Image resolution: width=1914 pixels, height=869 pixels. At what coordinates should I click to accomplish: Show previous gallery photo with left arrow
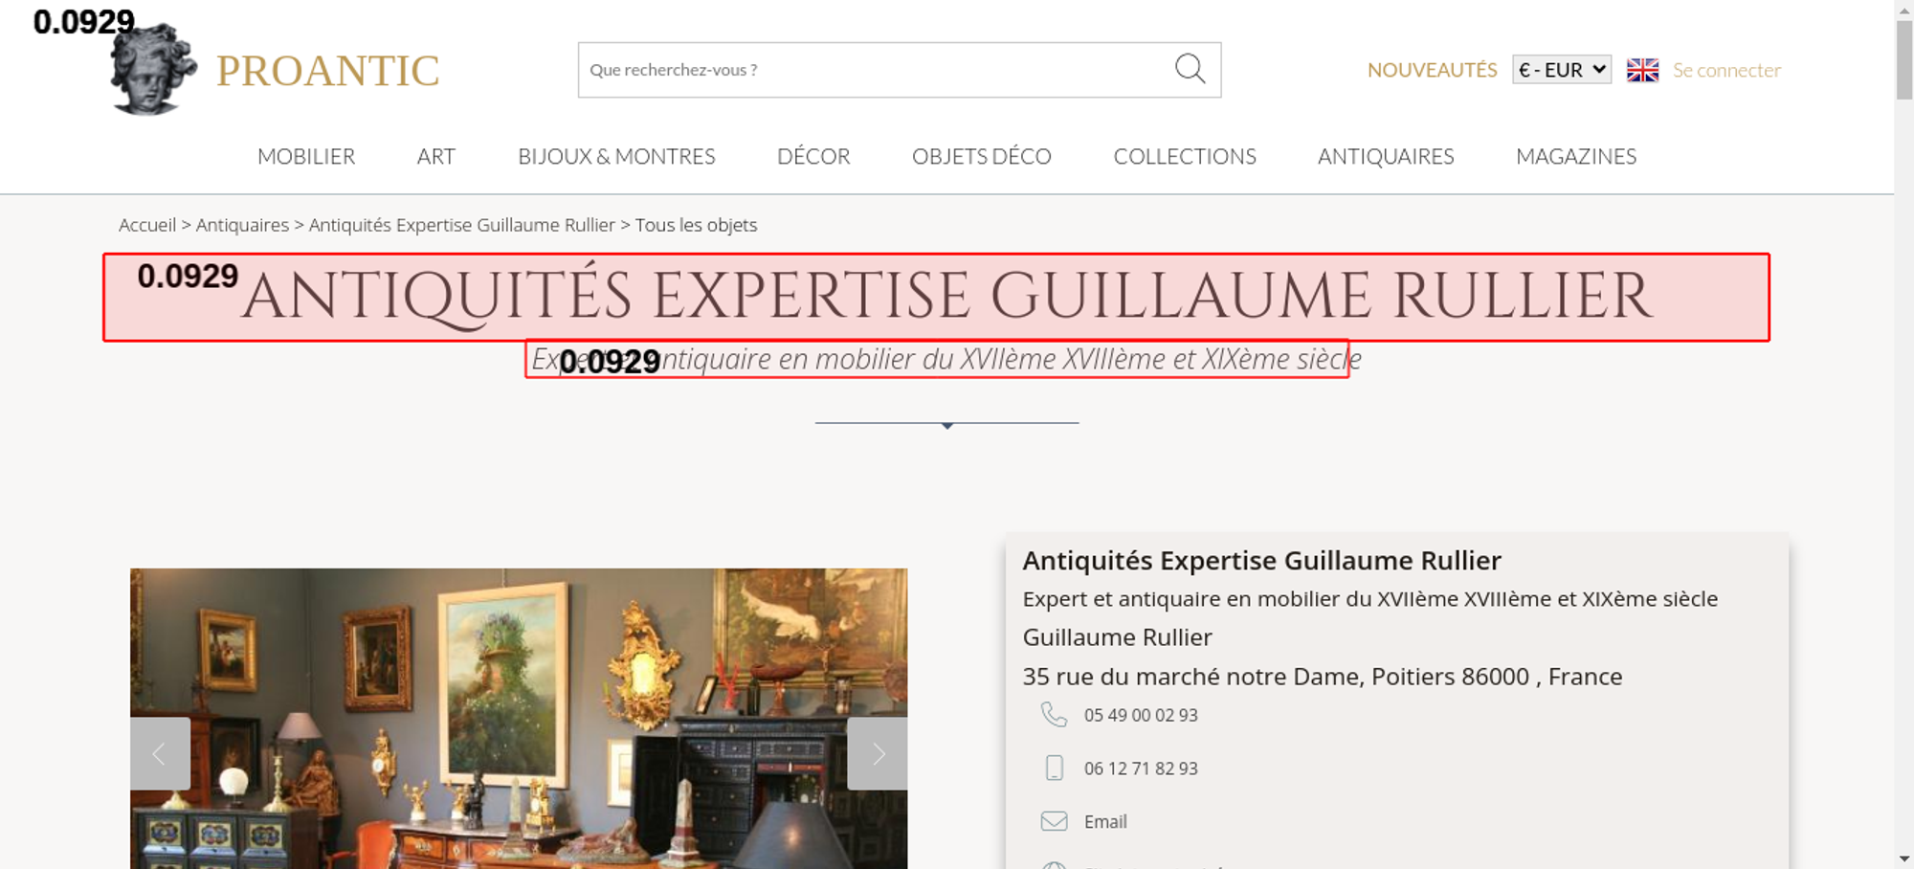coord(160,754)
